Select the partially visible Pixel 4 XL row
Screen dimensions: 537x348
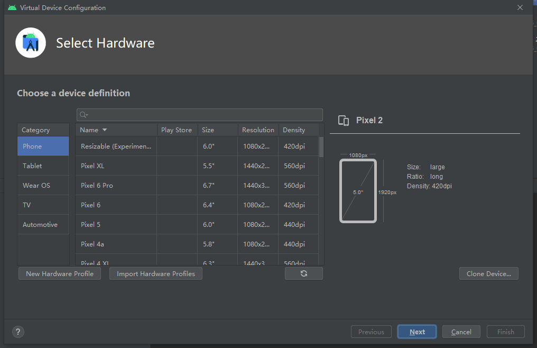click(x=197, y=260)
